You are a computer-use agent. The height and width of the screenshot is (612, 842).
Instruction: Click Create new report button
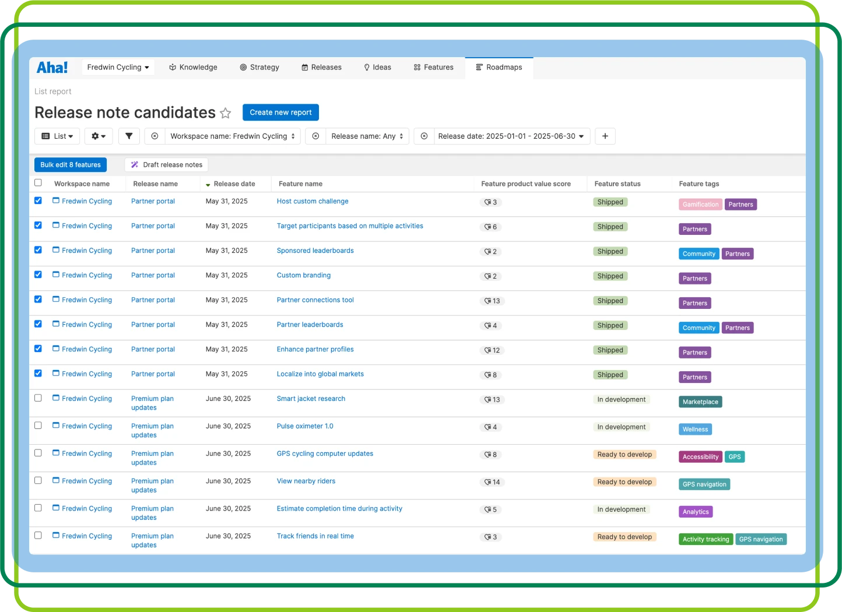[280, 112]
